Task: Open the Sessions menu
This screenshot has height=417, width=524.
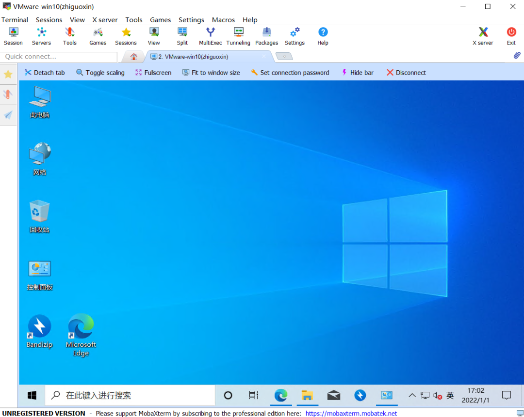Action: (49, 20)
